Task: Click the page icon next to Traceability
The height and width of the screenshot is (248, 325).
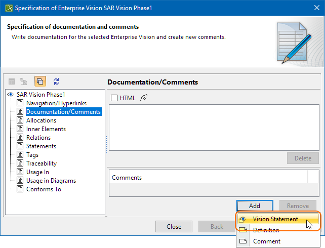Action: [20, 163]
